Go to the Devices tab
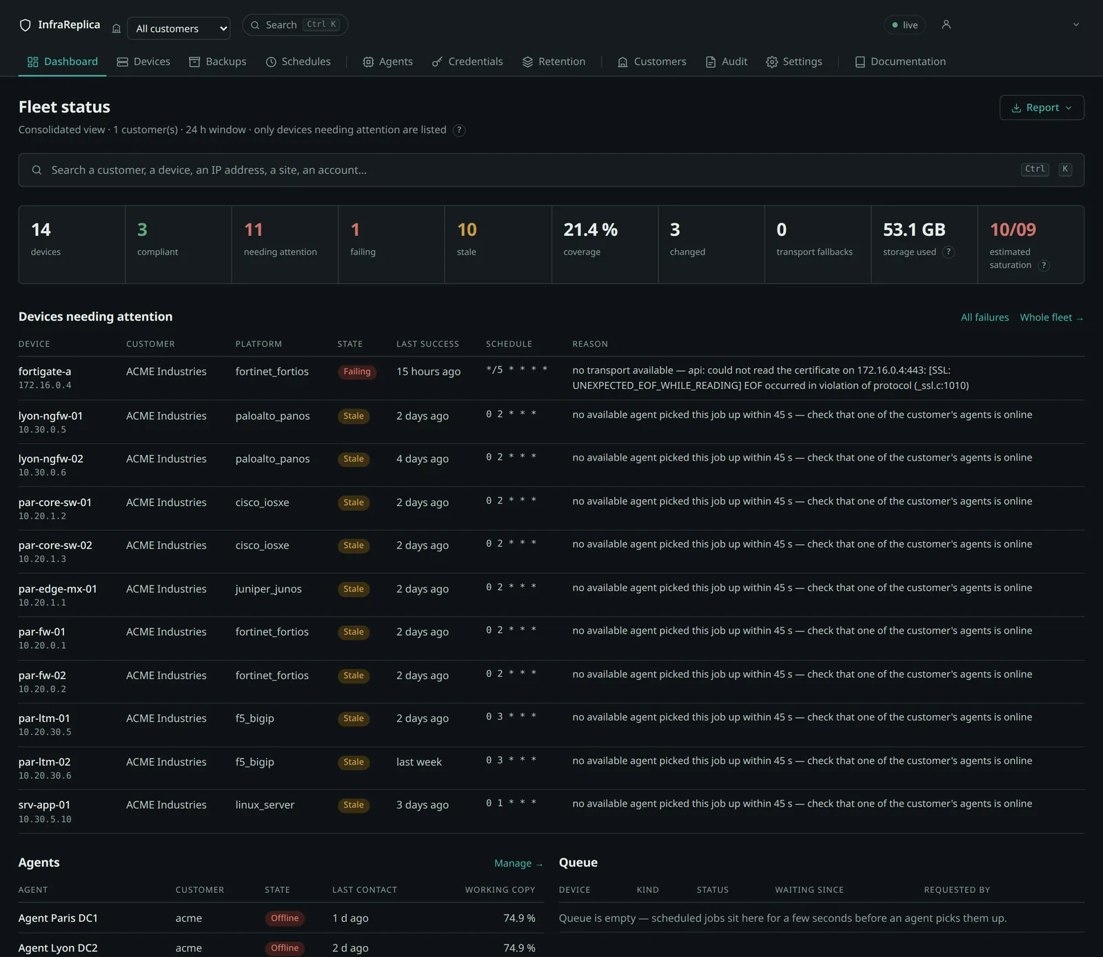 coord(143,61)
